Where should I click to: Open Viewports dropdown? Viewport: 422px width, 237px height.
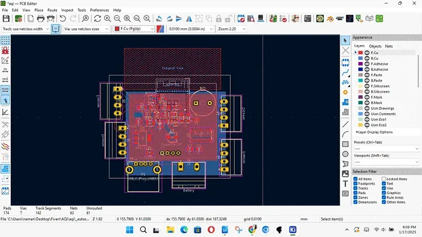pyautogui.click(x=386, y=162)
